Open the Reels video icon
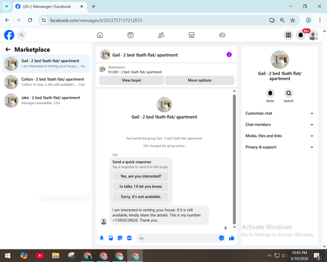The image size is (327, 262). point(130,35)
